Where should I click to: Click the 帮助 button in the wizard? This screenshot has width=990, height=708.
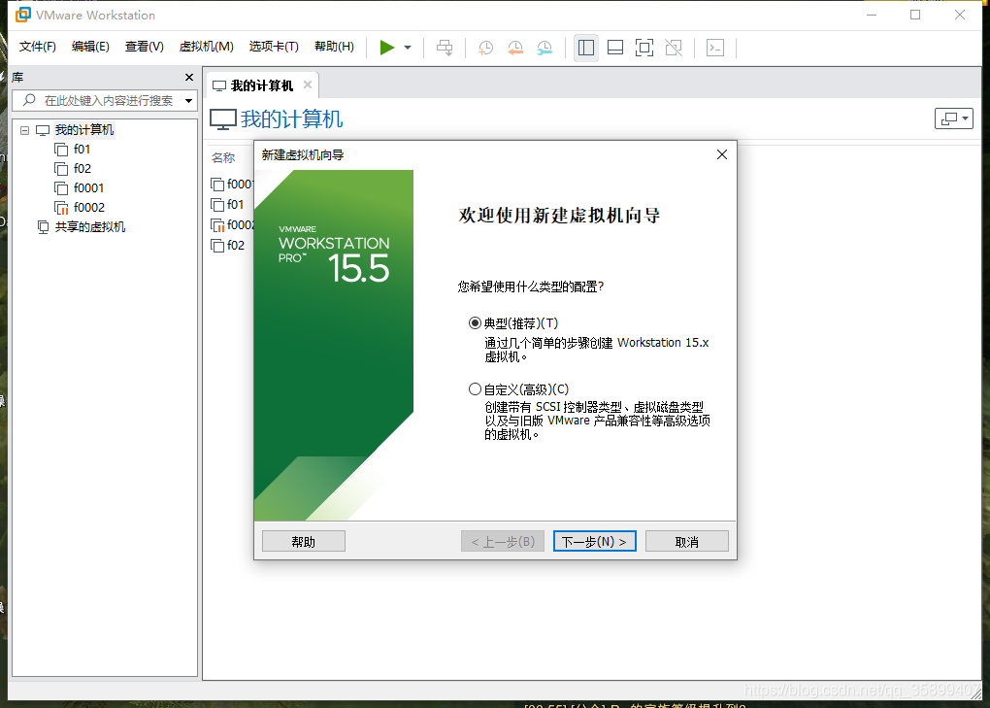tap(304, 541)
